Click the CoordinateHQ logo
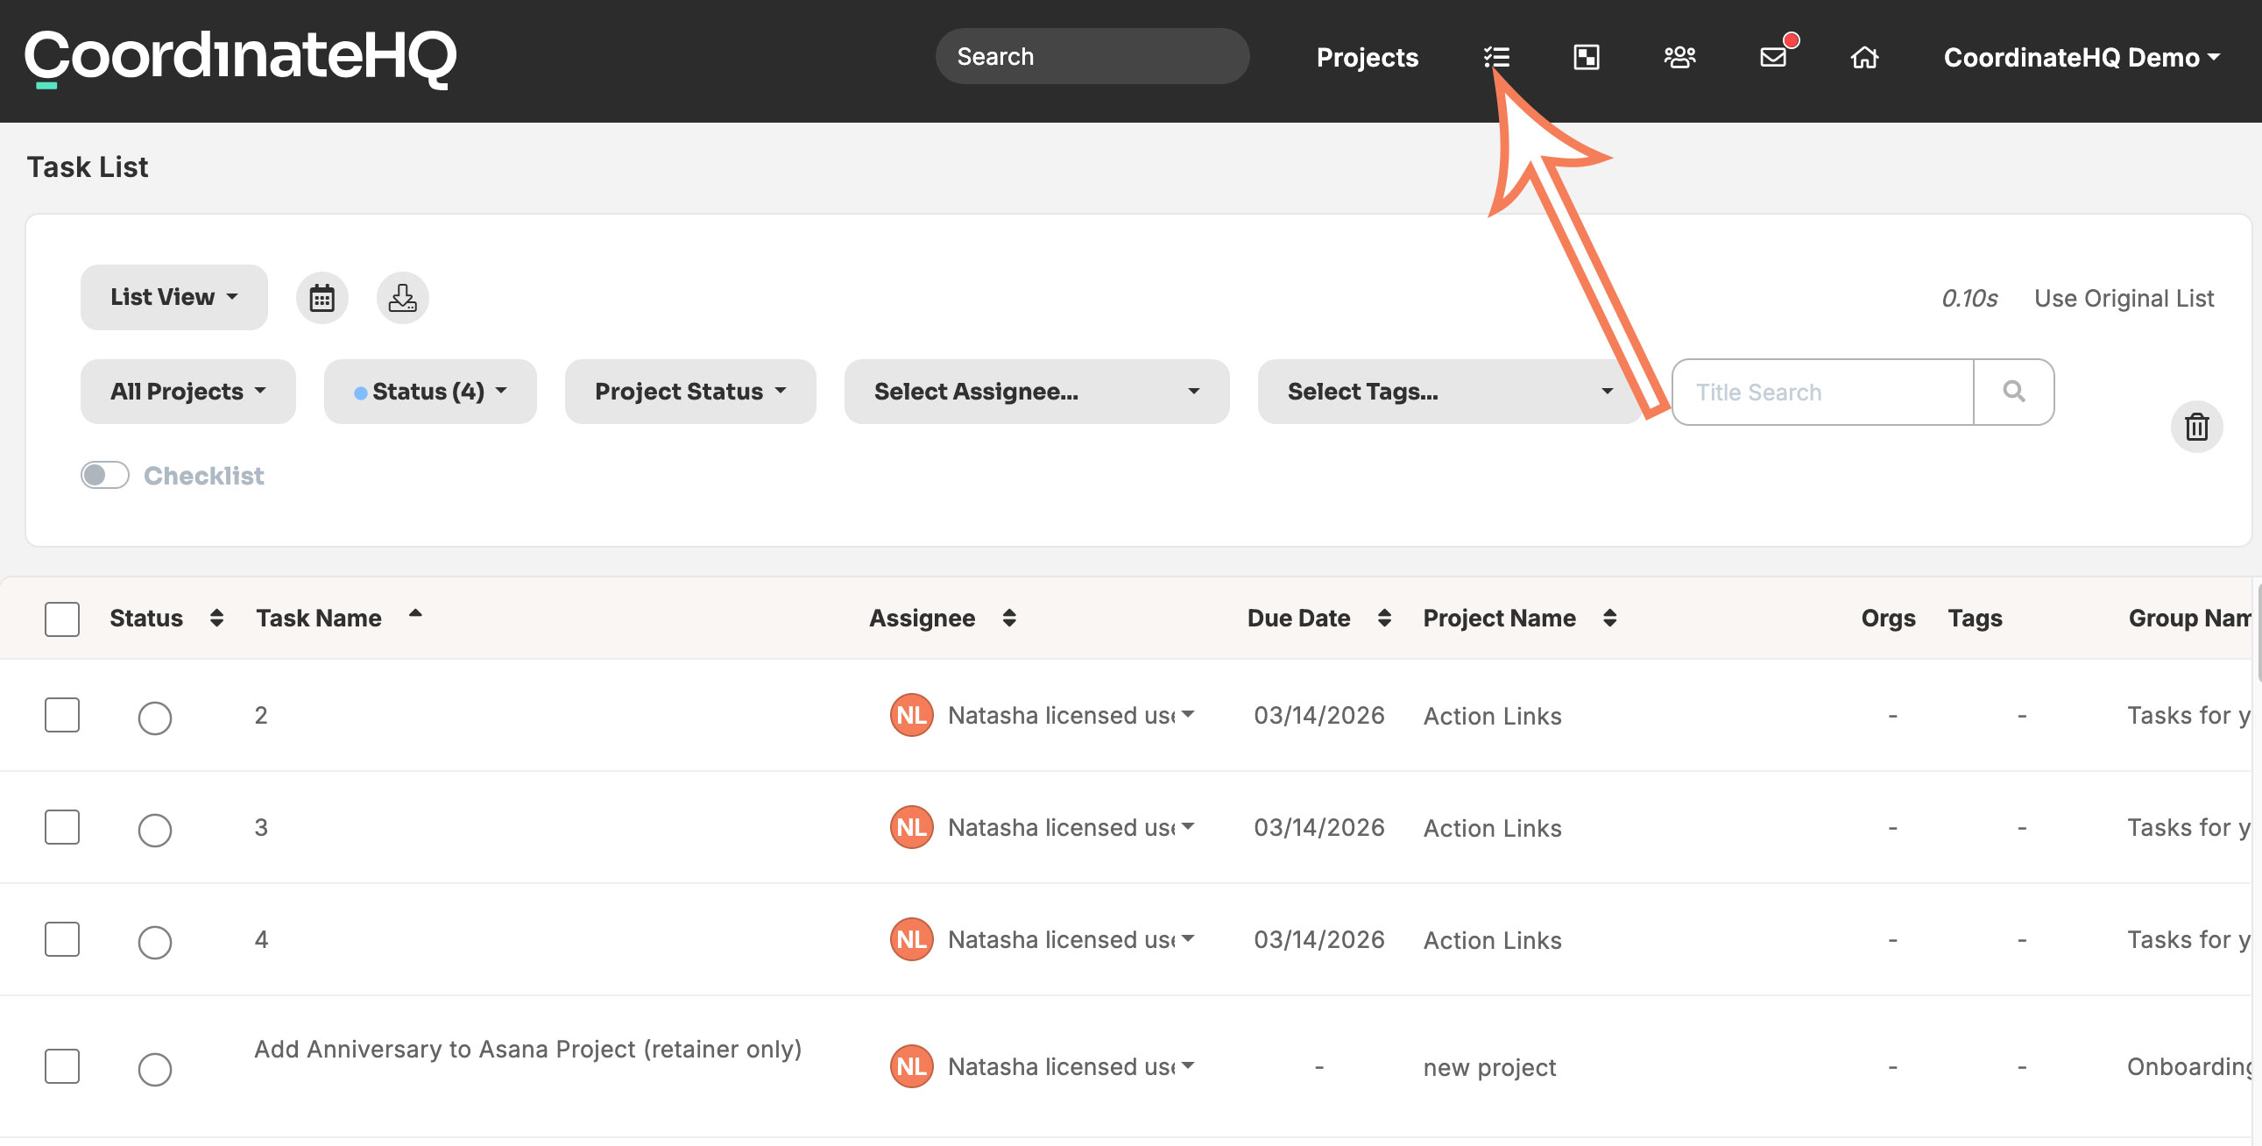The height and width of the screenshot is (1146, 2262). [x=241, y=58]
